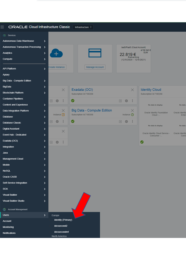The height and width of the screenshot is (259, 186).
Task: Open the Digital Assistant menu item
Action: point(11,129)
